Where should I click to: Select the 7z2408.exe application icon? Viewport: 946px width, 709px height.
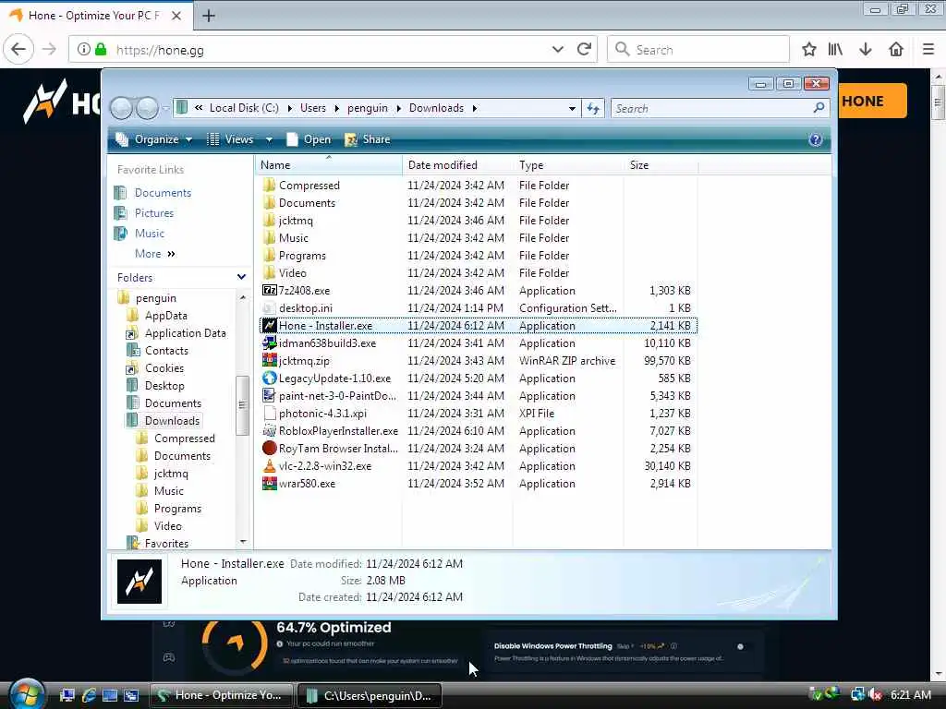pos(269,291)
